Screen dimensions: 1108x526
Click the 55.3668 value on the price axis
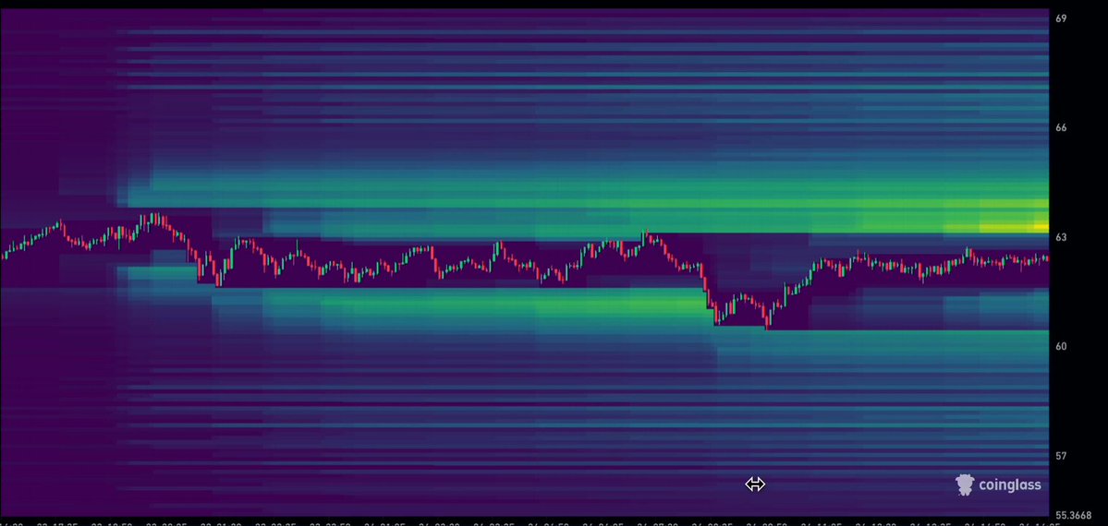pos(1074,516)
